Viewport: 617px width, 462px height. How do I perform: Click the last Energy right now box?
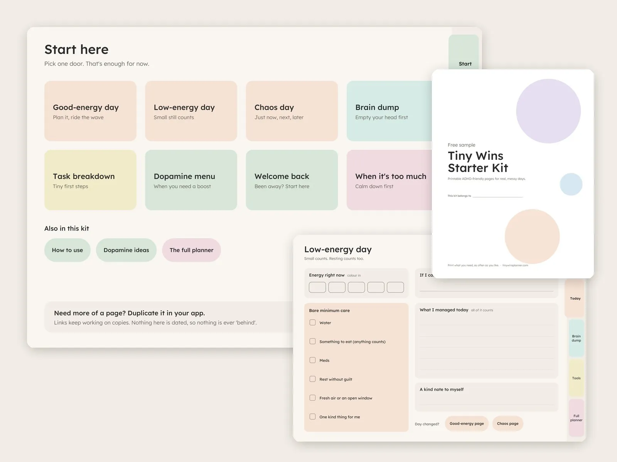(x=395, y=287)
